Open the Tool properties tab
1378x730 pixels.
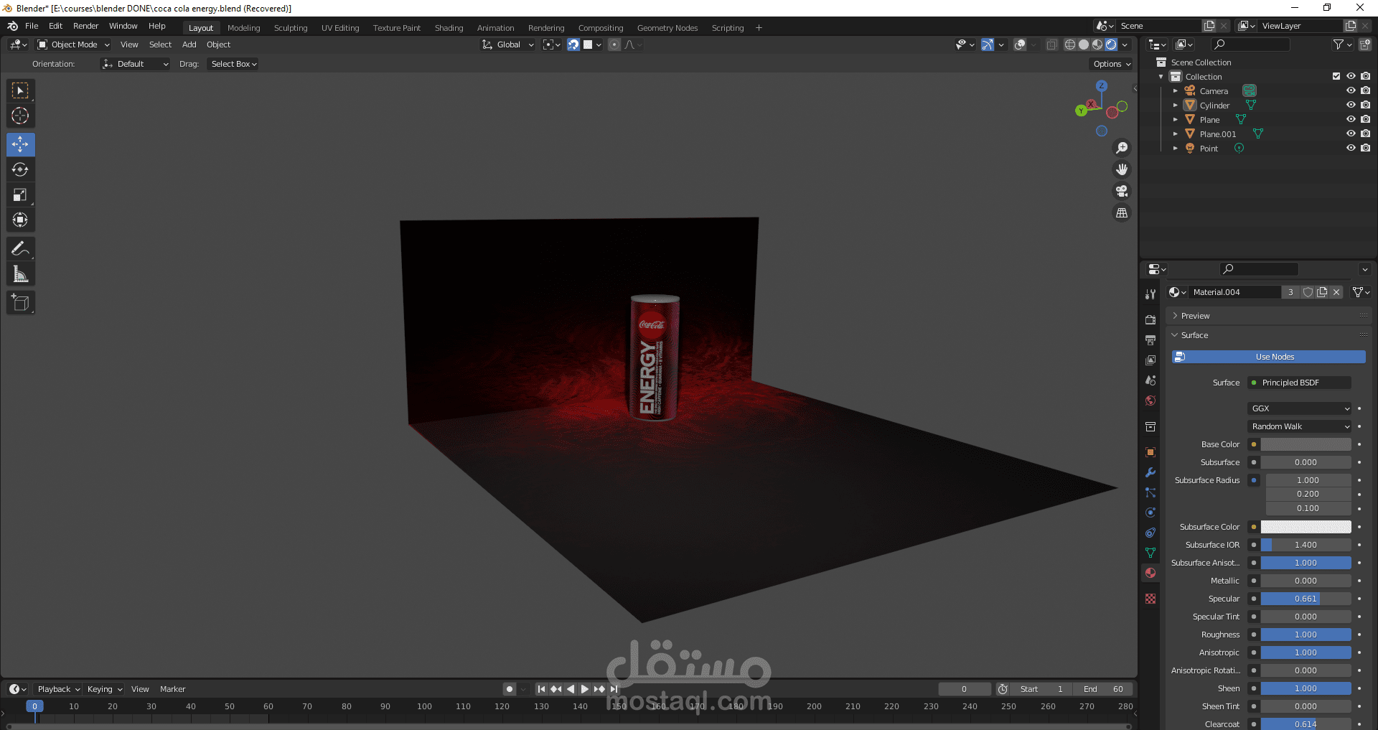pos(1150,294)
